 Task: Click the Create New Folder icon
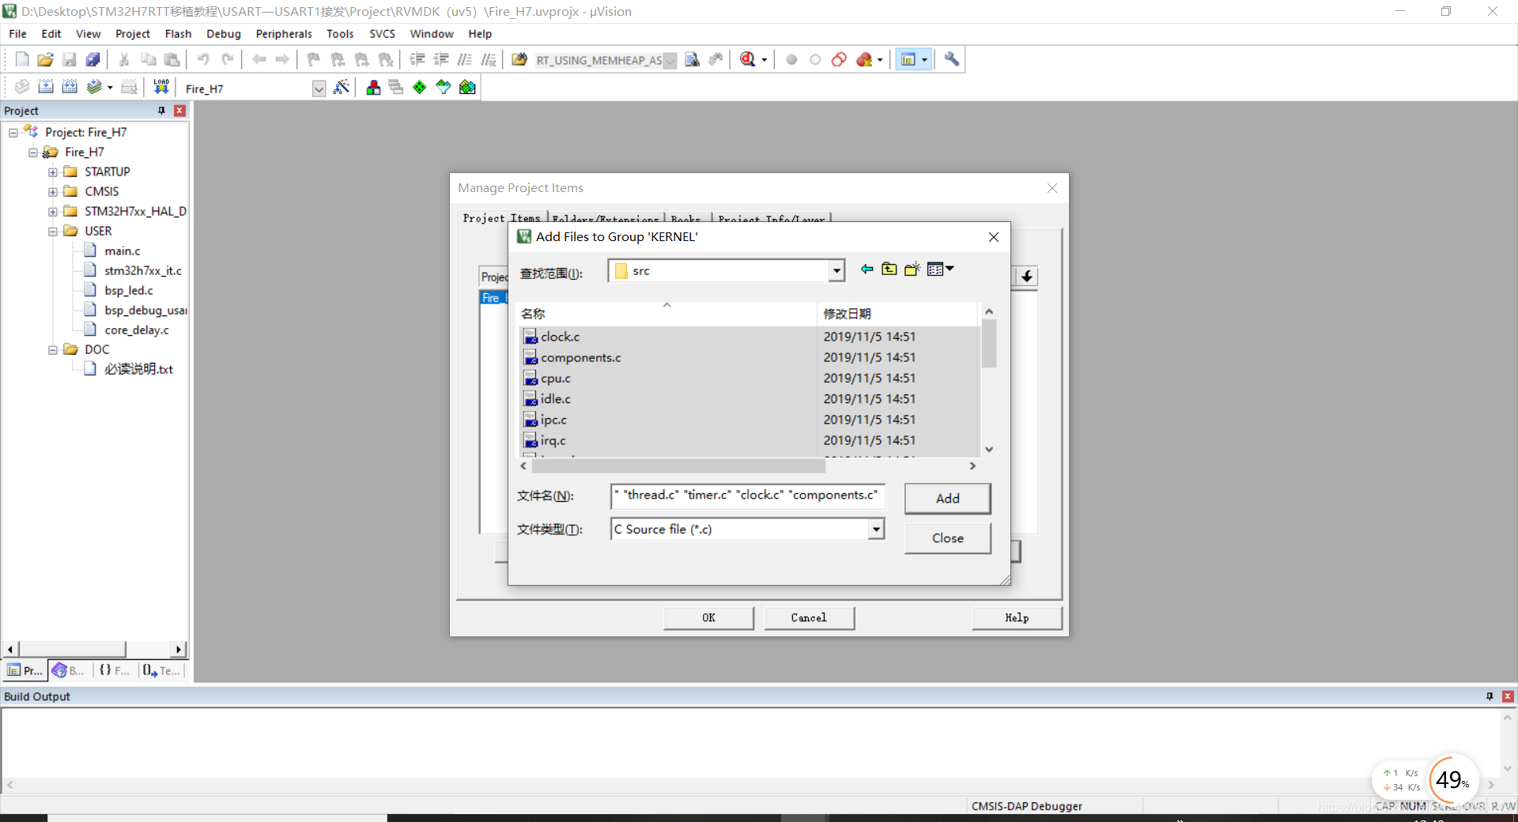pos(912,270)
